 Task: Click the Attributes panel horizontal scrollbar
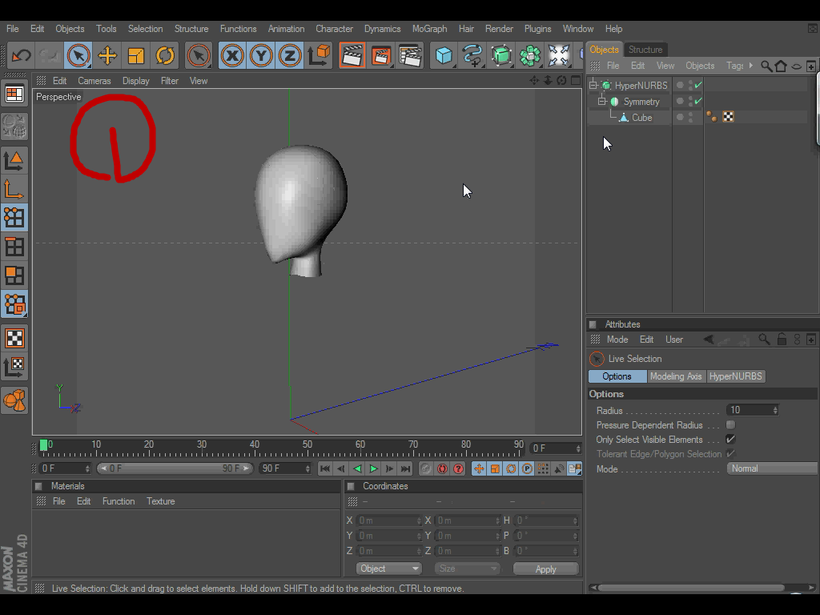point(691,587)
